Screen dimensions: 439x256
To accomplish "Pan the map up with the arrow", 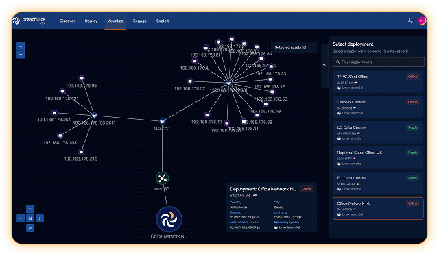I will pyautogui.click(x=30, y=209).
